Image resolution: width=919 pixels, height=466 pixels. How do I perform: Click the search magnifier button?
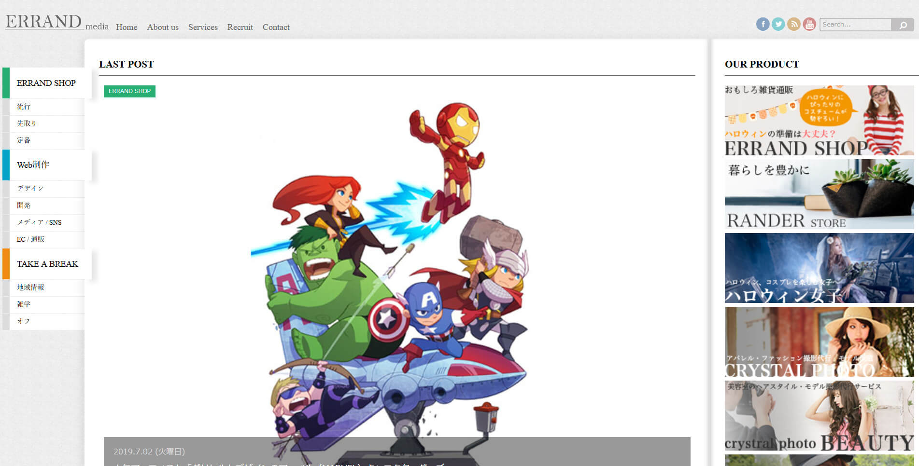pyautogui.click(x=903, y=25)
